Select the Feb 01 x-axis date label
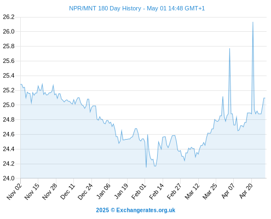 click(139, 191)
